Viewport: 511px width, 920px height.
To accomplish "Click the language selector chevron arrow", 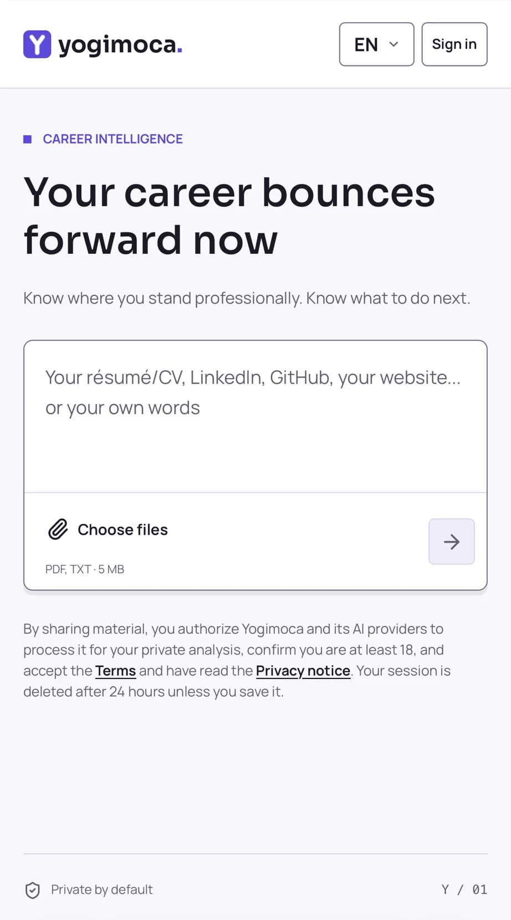I will pos(394,44).
